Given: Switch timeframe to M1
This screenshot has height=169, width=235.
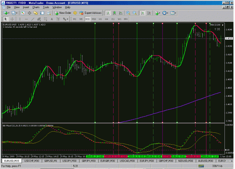Looking at the screenshot, I should click(x=75, y=19).
